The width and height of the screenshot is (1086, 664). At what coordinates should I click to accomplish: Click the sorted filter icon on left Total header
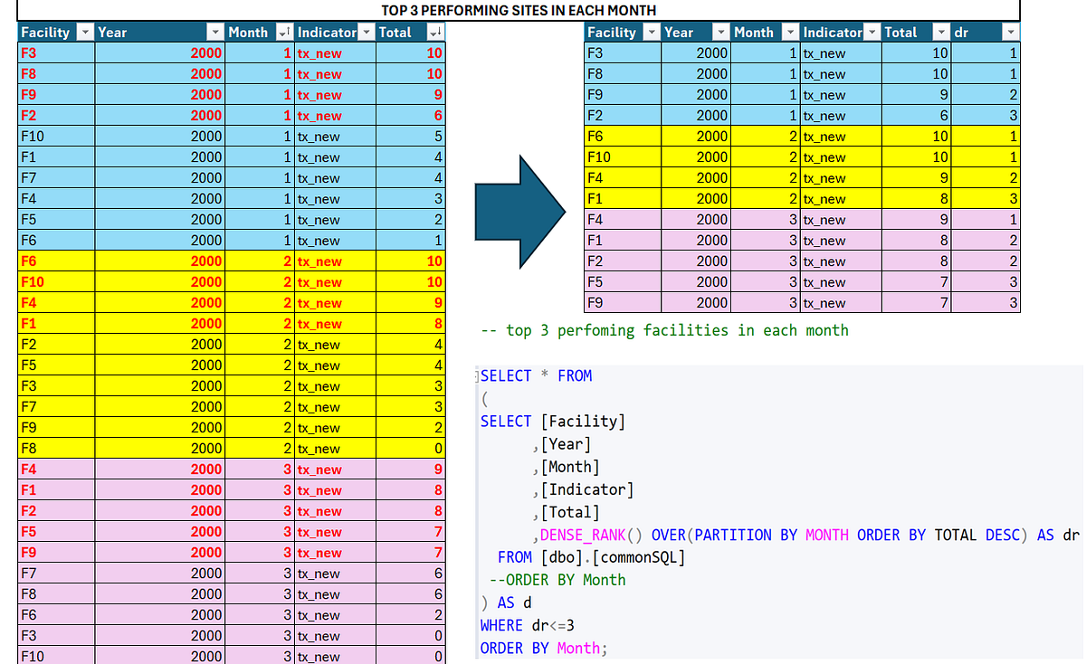437,32
